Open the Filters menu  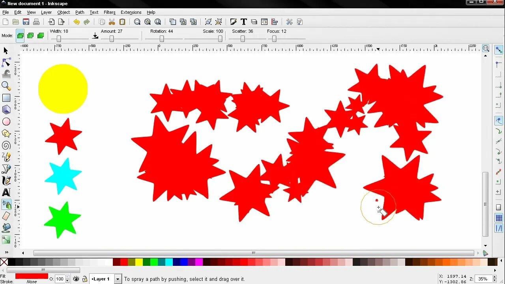[109, 12]
